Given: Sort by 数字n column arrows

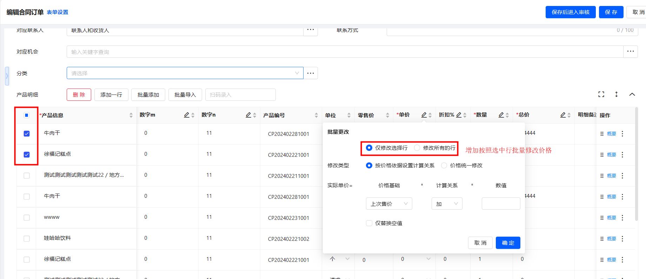Looking at the screenshot, I should pos(254,115).
